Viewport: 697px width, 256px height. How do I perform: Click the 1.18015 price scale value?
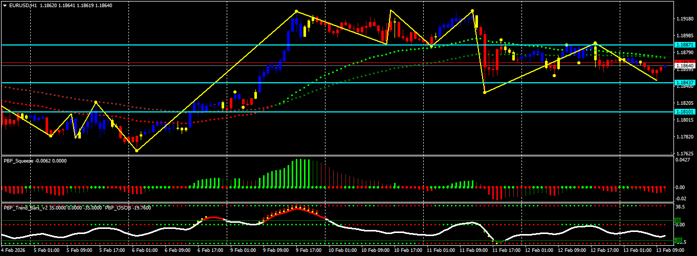tap(685, 120)
